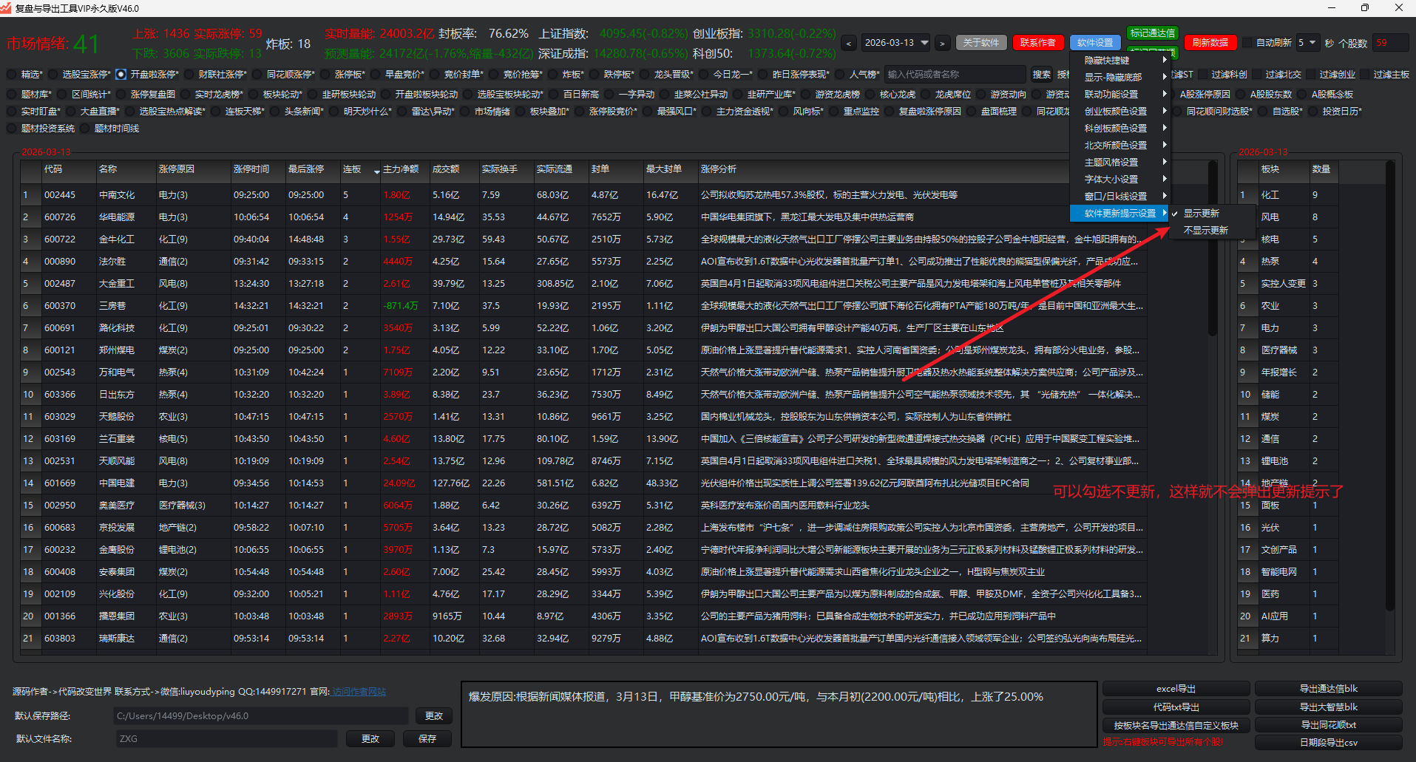Viewport: 1416px width, 762px height.
Task: Enable the 自动刷新 checkbox
Action: click(1247, 43)
